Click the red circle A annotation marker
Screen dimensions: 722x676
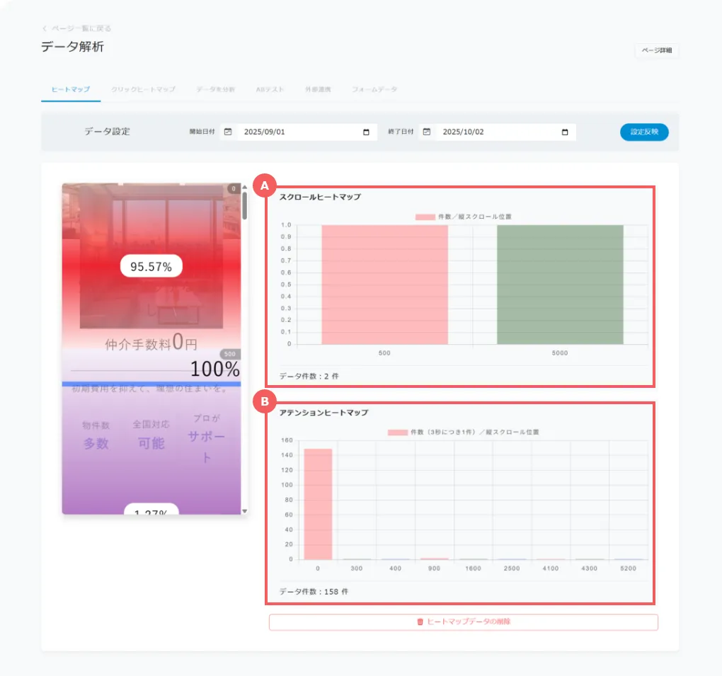click(264, 186)
